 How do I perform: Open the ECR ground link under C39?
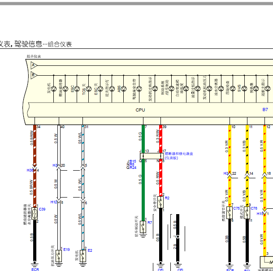coord(35,270)
